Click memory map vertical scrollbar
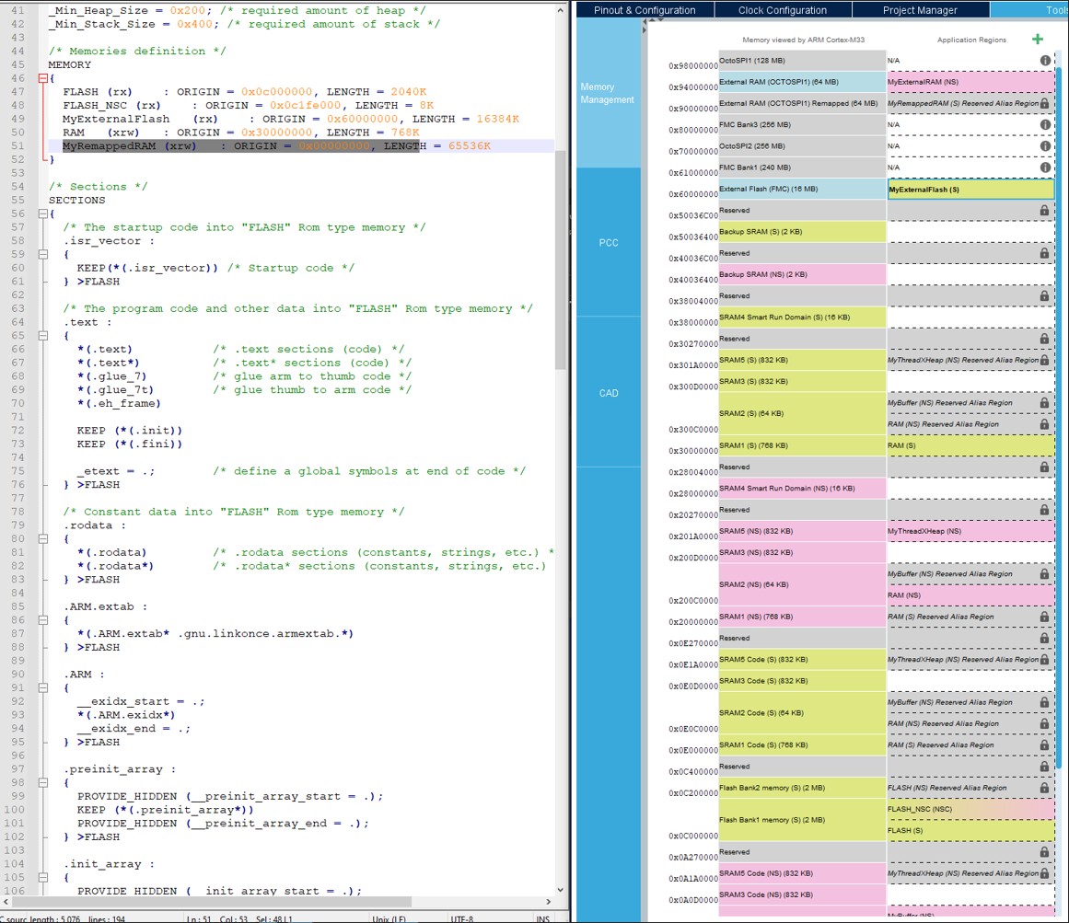This screenshot has width=1069, height=923. tap(1059, 416)
